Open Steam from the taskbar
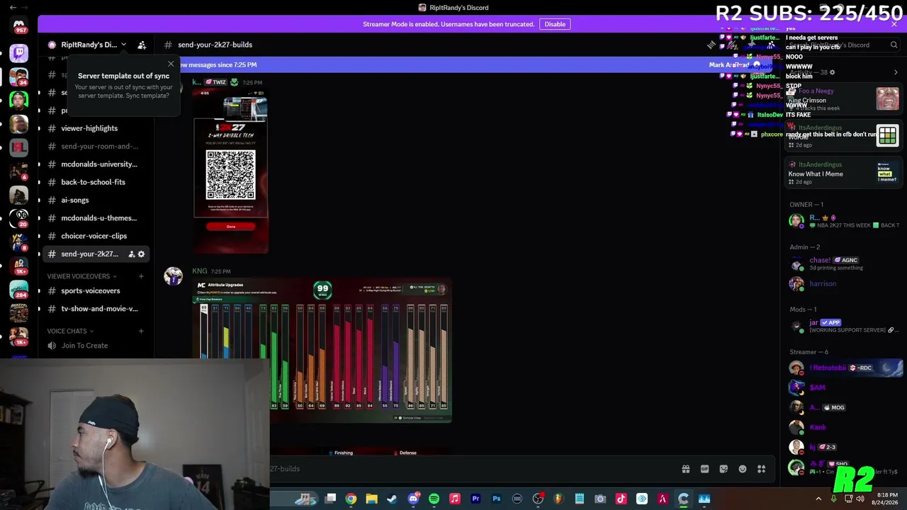The height and width of the screenshot is (510, 907). coord(392,499)
